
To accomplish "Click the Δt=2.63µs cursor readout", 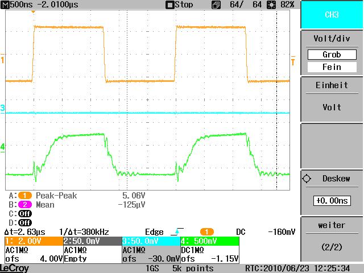I will point(24,232).
